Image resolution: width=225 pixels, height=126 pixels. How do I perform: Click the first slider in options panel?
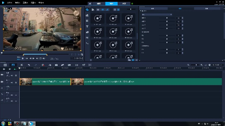pyautogui.click(x=167, y=18)
